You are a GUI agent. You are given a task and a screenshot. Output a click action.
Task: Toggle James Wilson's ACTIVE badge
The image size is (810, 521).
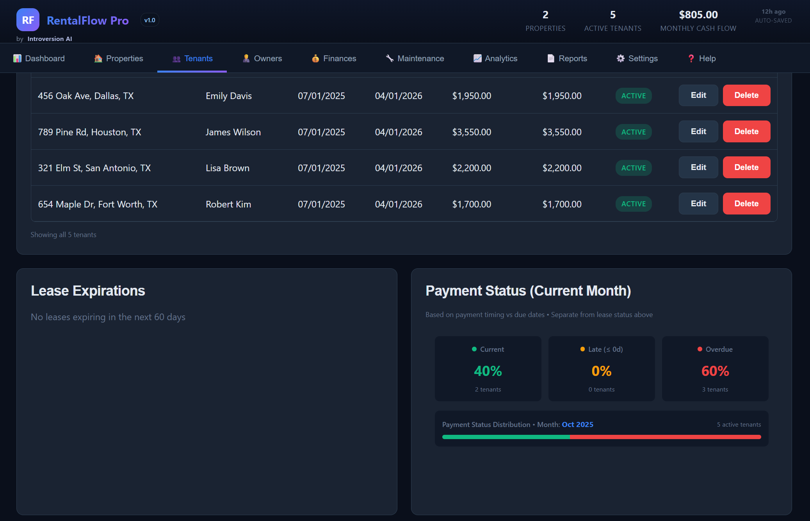tap(633, 132)
